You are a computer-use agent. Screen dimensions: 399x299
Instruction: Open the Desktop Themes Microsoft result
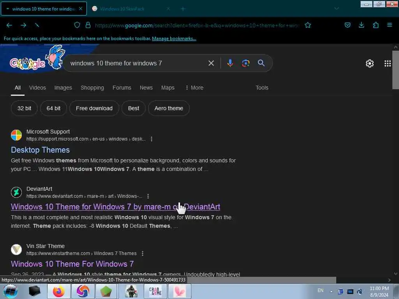pyautogui.click(x=40, y=150)
